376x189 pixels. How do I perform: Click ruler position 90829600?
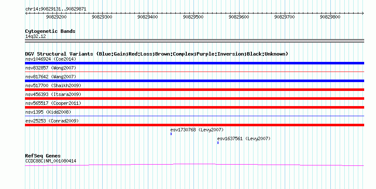[x=239, y=17]
